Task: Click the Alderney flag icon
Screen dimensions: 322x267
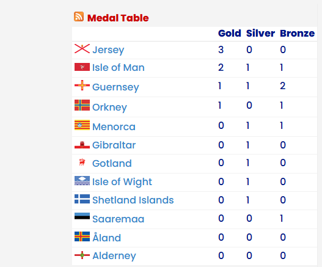Action: coord(82,255)
